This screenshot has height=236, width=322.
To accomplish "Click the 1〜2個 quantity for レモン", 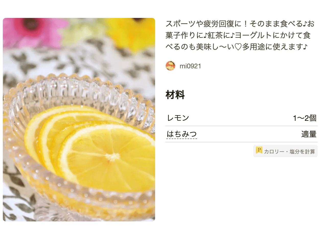I will click(305, 118).
